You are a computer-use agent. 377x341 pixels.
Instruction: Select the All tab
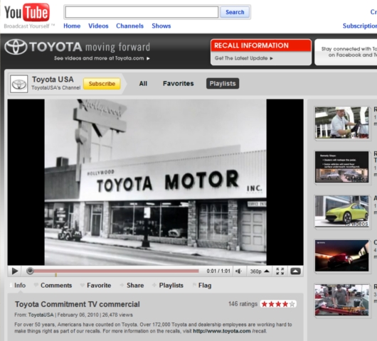[x=143, y=84]
